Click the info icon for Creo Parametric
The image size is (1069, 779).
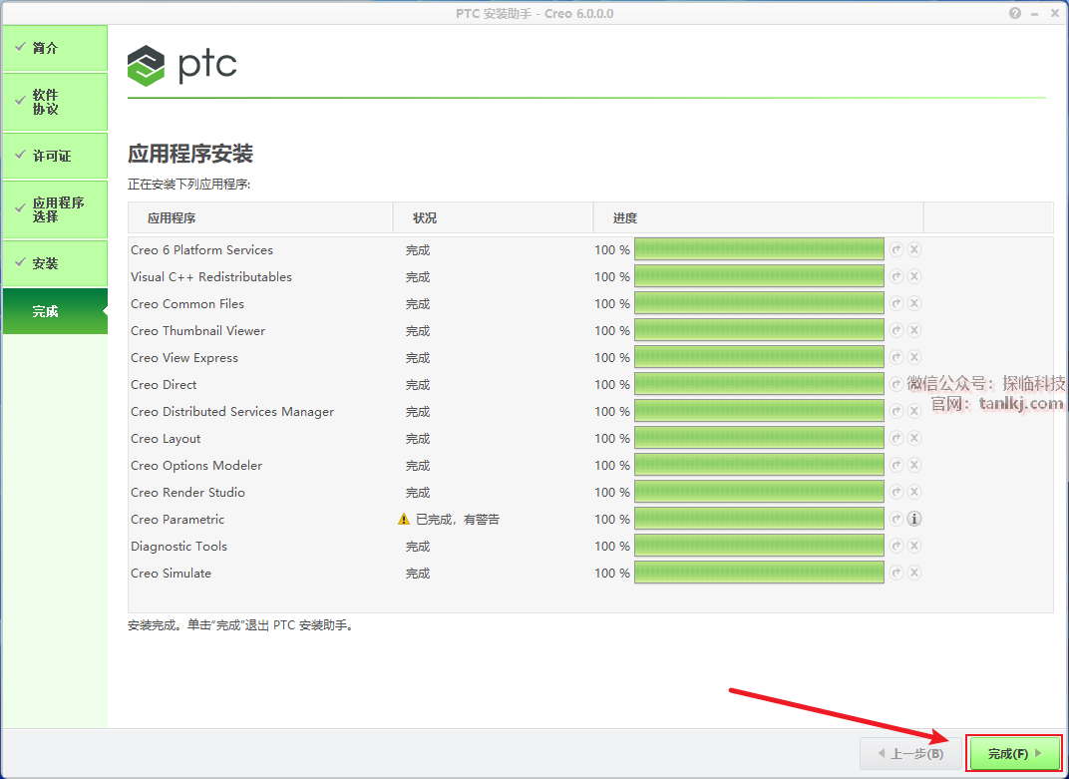tap(914, 519)
